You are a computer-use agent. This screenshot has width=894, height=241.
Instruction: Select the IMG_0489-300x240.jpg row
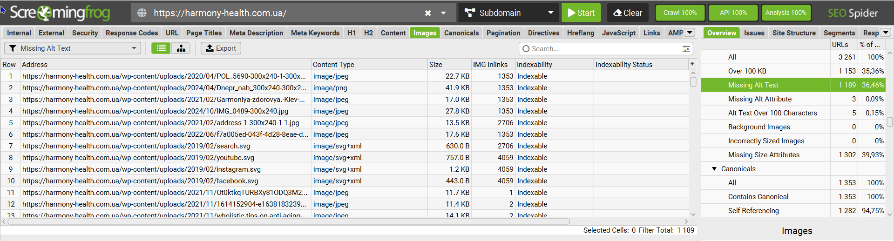pyautogui.click(x=345, y=111)
